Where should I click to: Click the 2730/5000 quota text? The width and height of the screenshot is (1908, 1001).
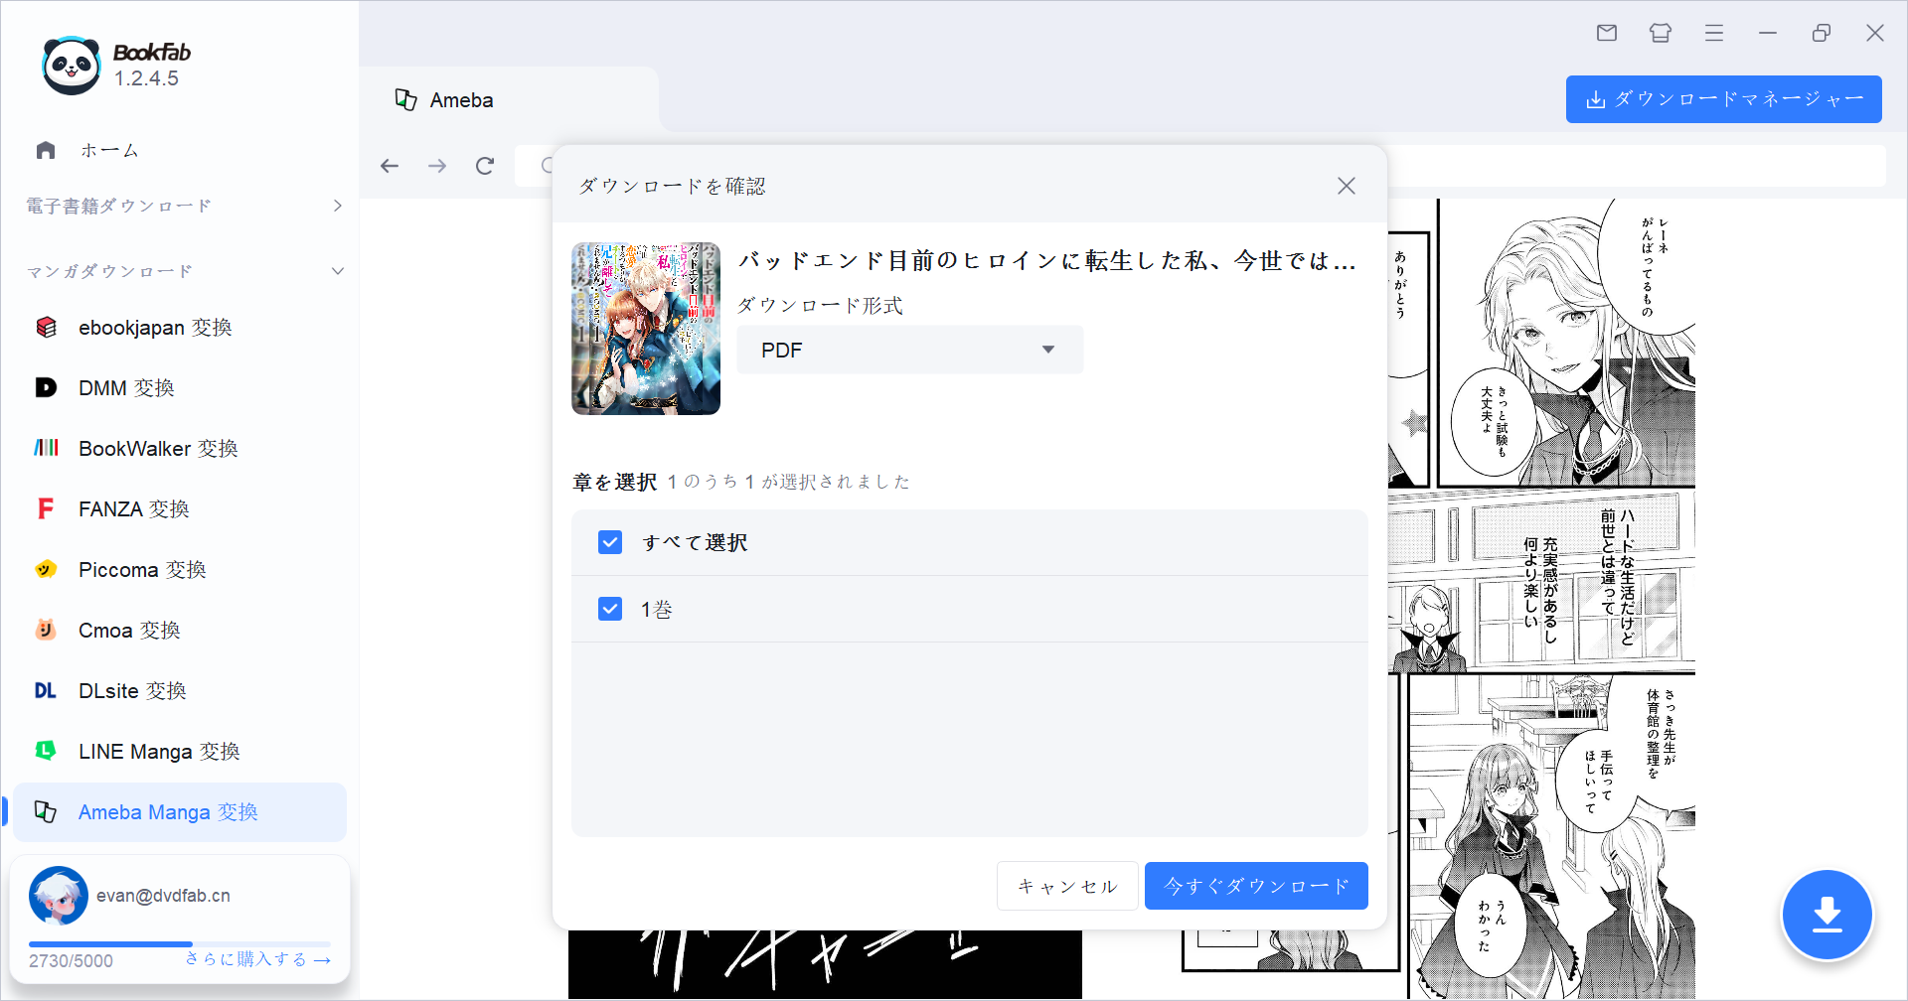pos(71,960)
